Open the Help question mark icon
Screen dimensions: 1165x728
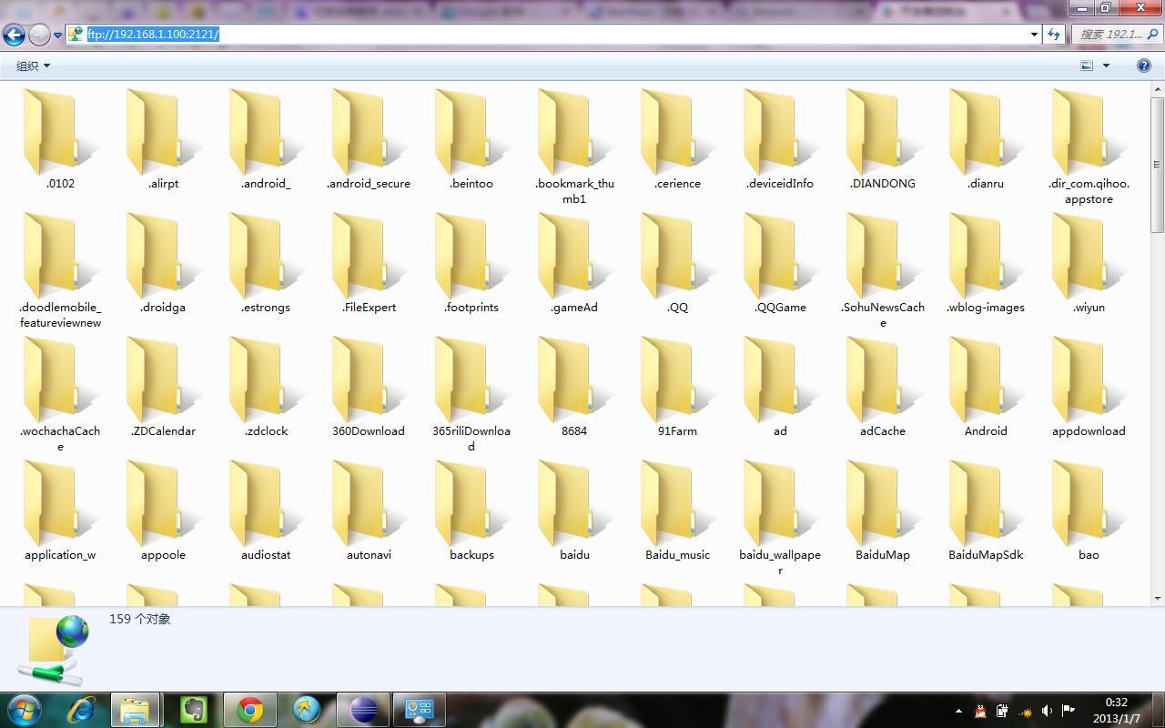point(1144,66)
